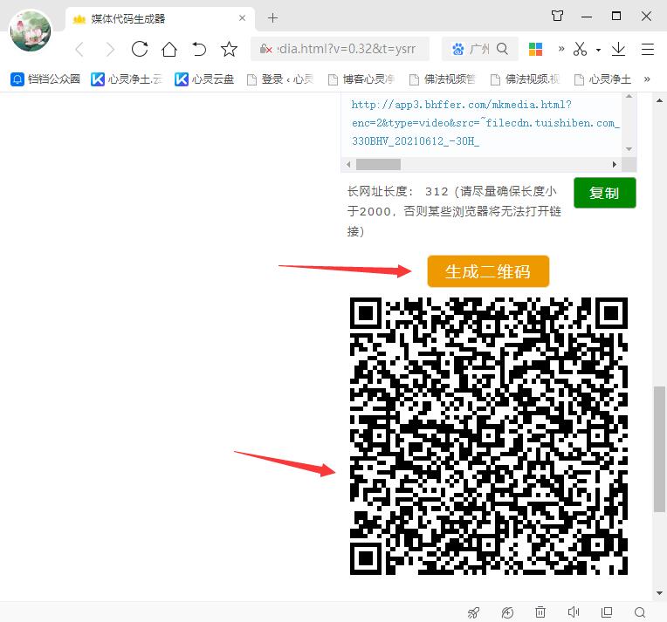Click URL box horizontal scroll left arrow
Viewport: 667px width, 622px height.
click(x=348, y=165)
